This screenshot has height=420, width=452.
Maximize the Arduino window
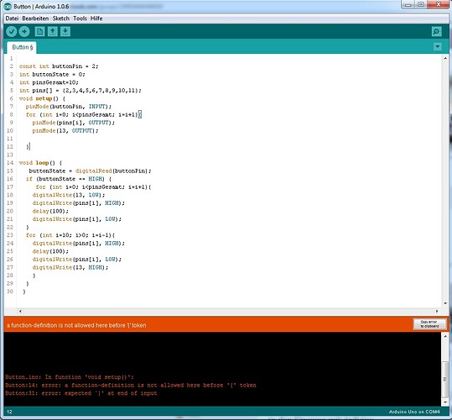(x=421, y=4)
